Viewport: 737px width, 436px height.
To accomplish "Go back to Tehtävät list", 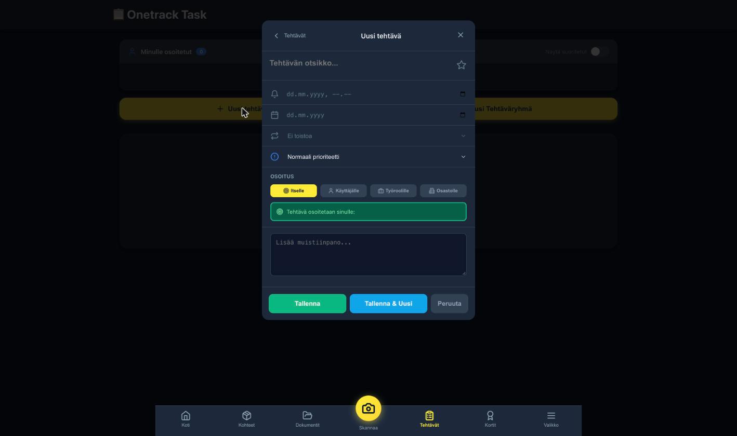I will tap(290, 35).
